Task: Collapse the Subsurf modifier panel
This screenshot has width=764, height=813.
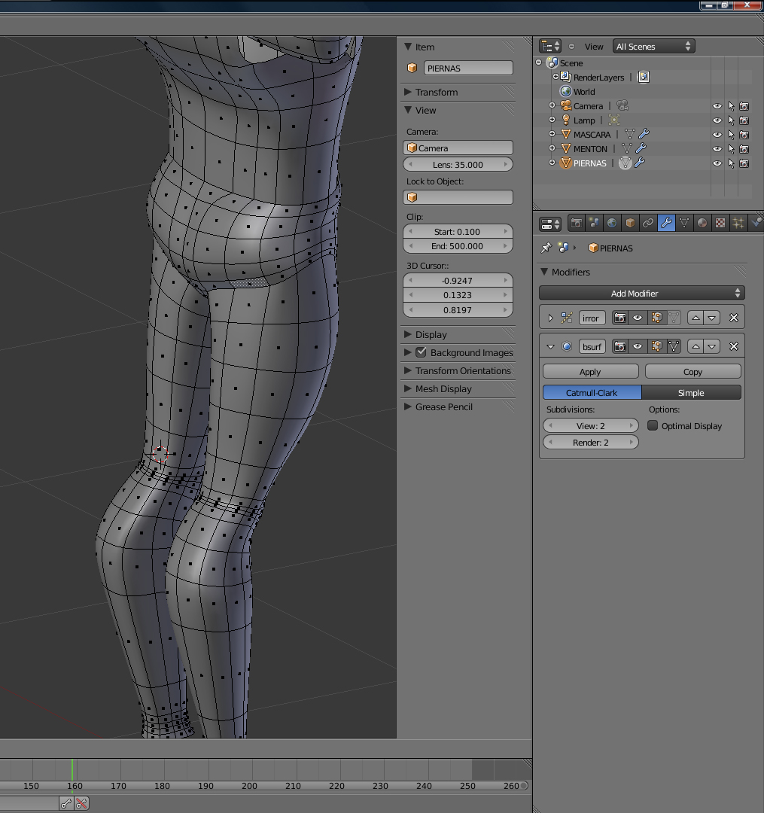Action: coord(550,346)
